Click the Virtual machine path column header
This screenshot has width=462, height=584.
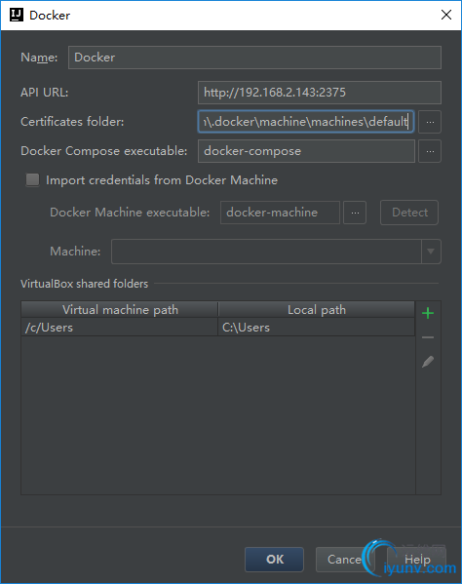coord(120,309)
